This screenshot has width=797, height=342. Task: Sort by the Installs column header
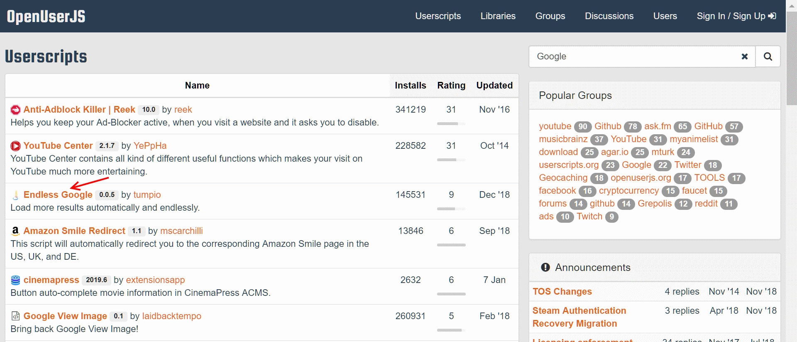(x=410, y=86)
